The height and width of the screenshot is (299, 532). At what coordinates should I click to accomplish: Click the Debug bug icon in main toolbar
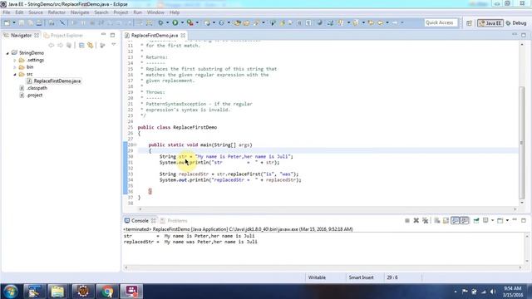pyautogui.click(x=160, y=22)
